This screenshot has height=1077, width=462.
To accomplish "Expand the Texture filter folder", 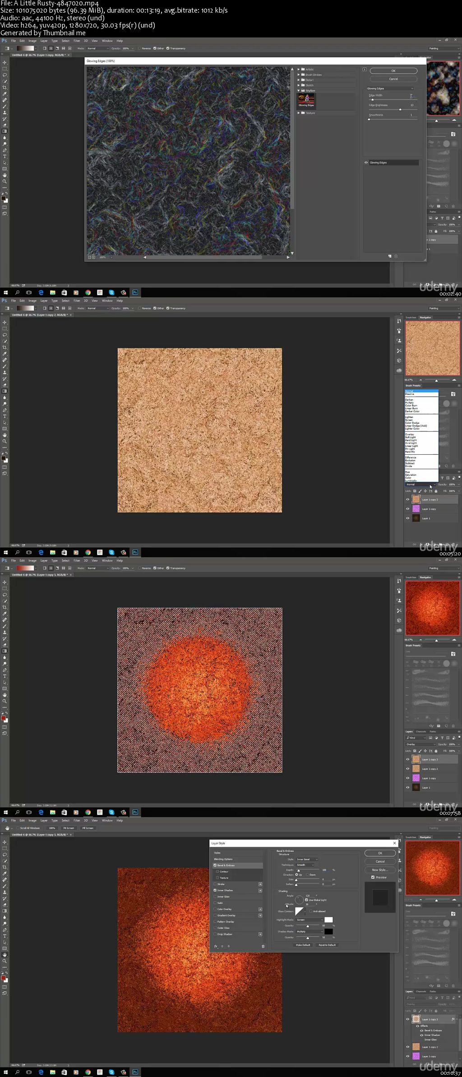I will pyautogui.click(x=299, y=113).
